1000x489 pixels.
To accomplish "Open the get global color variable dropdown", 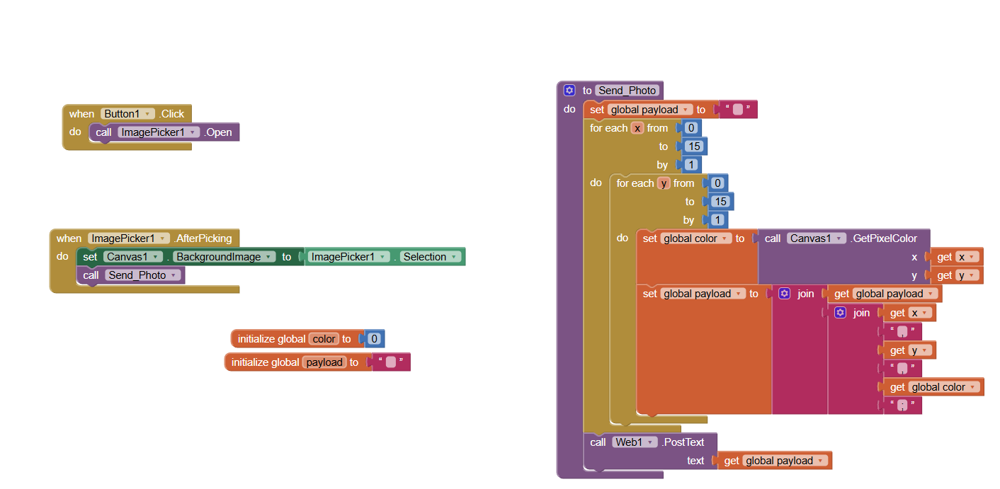I will coord(974,387).
